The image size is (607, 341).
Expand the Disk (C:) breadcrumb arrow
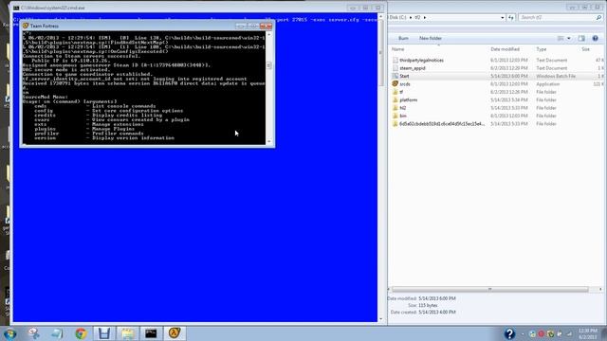pyautogui.click(x=411, y=17)
